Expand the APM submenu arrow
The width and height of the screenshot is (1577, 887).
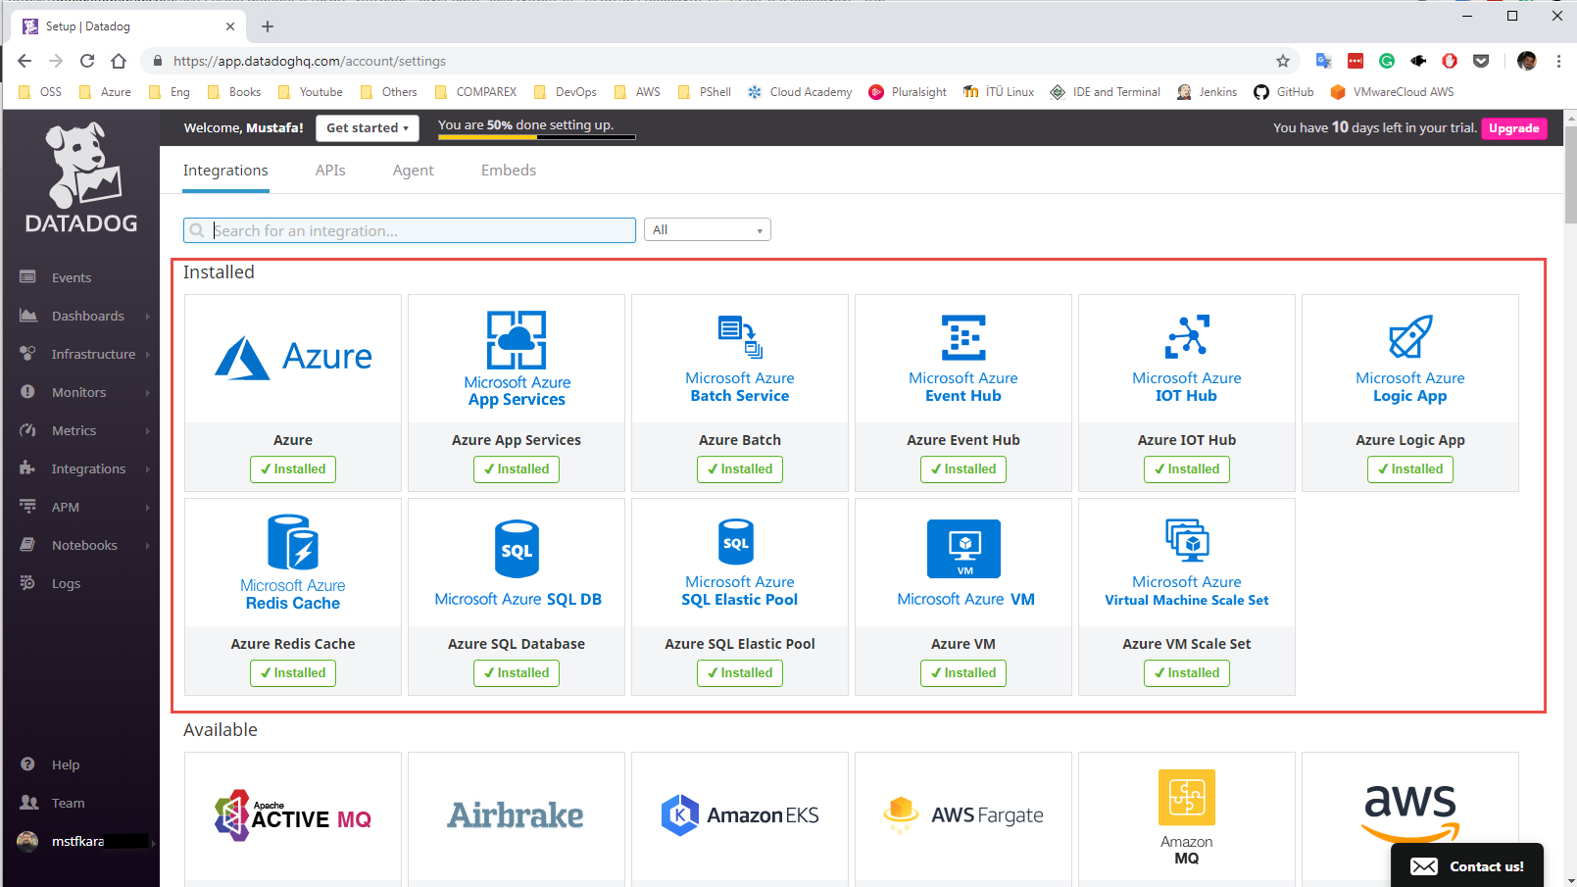(148, 507)
